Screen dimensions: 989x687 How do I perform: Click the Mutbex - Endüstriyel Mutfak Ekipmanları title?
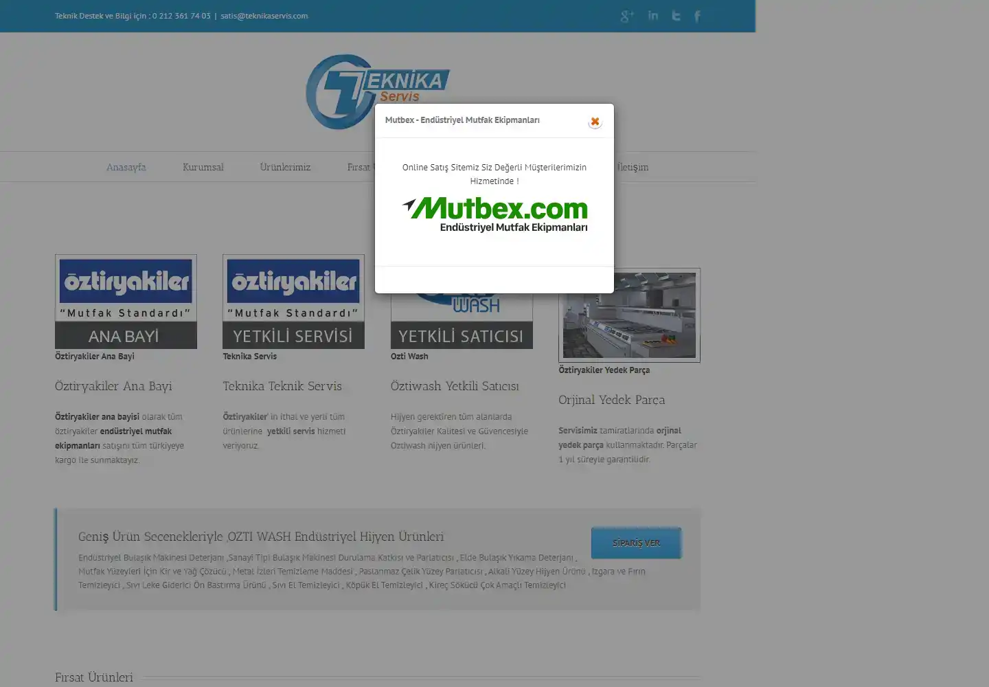point(462,120)
